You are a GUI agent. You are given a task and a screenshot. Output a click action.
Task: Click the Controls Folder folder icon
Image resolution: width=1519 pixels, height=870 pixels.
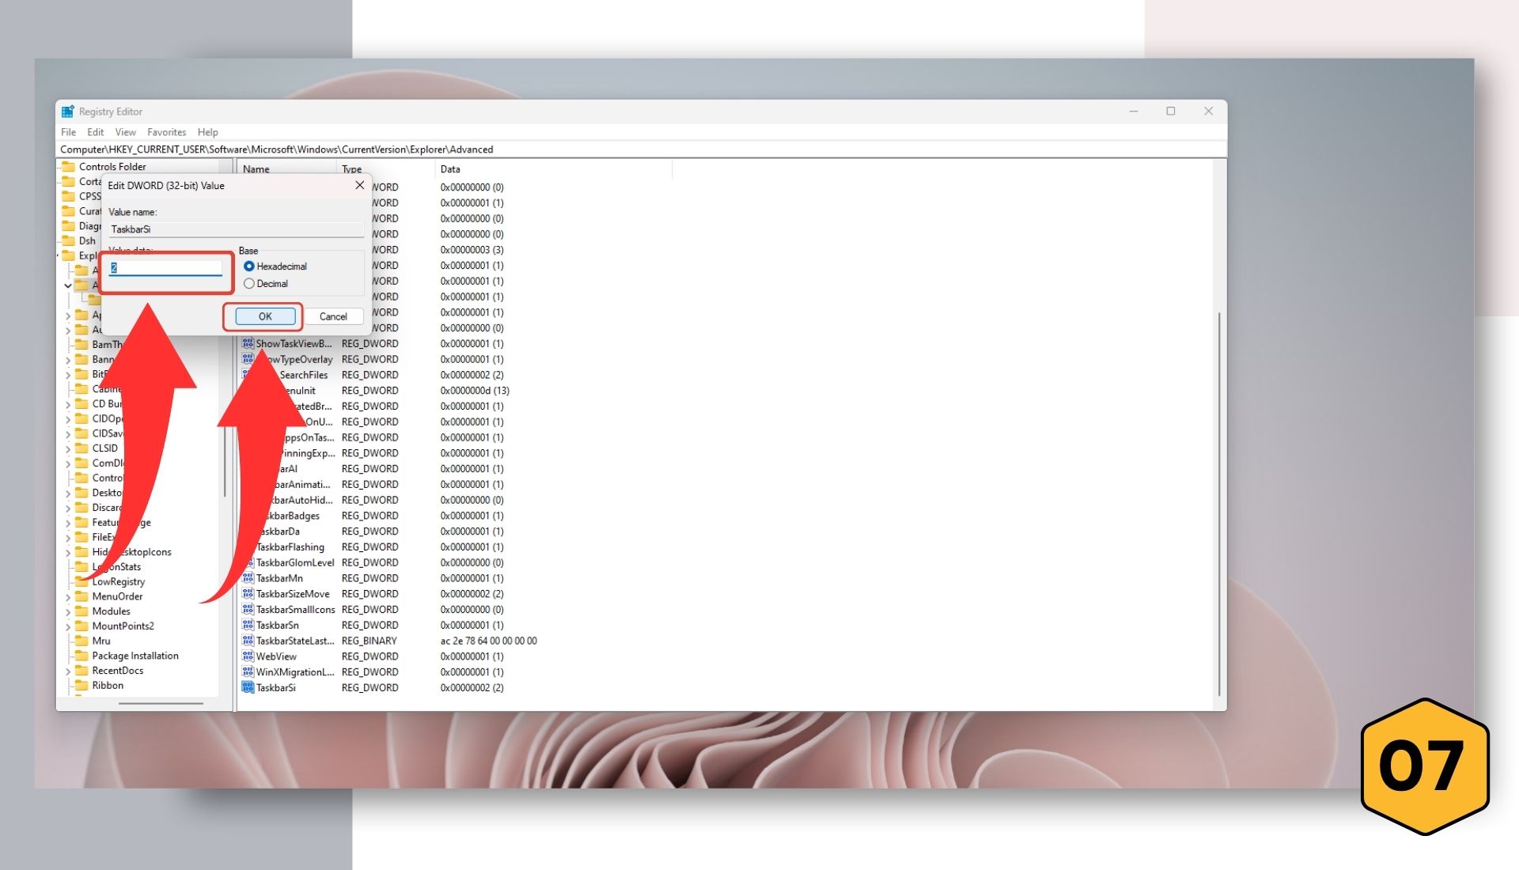click(68, 167)
